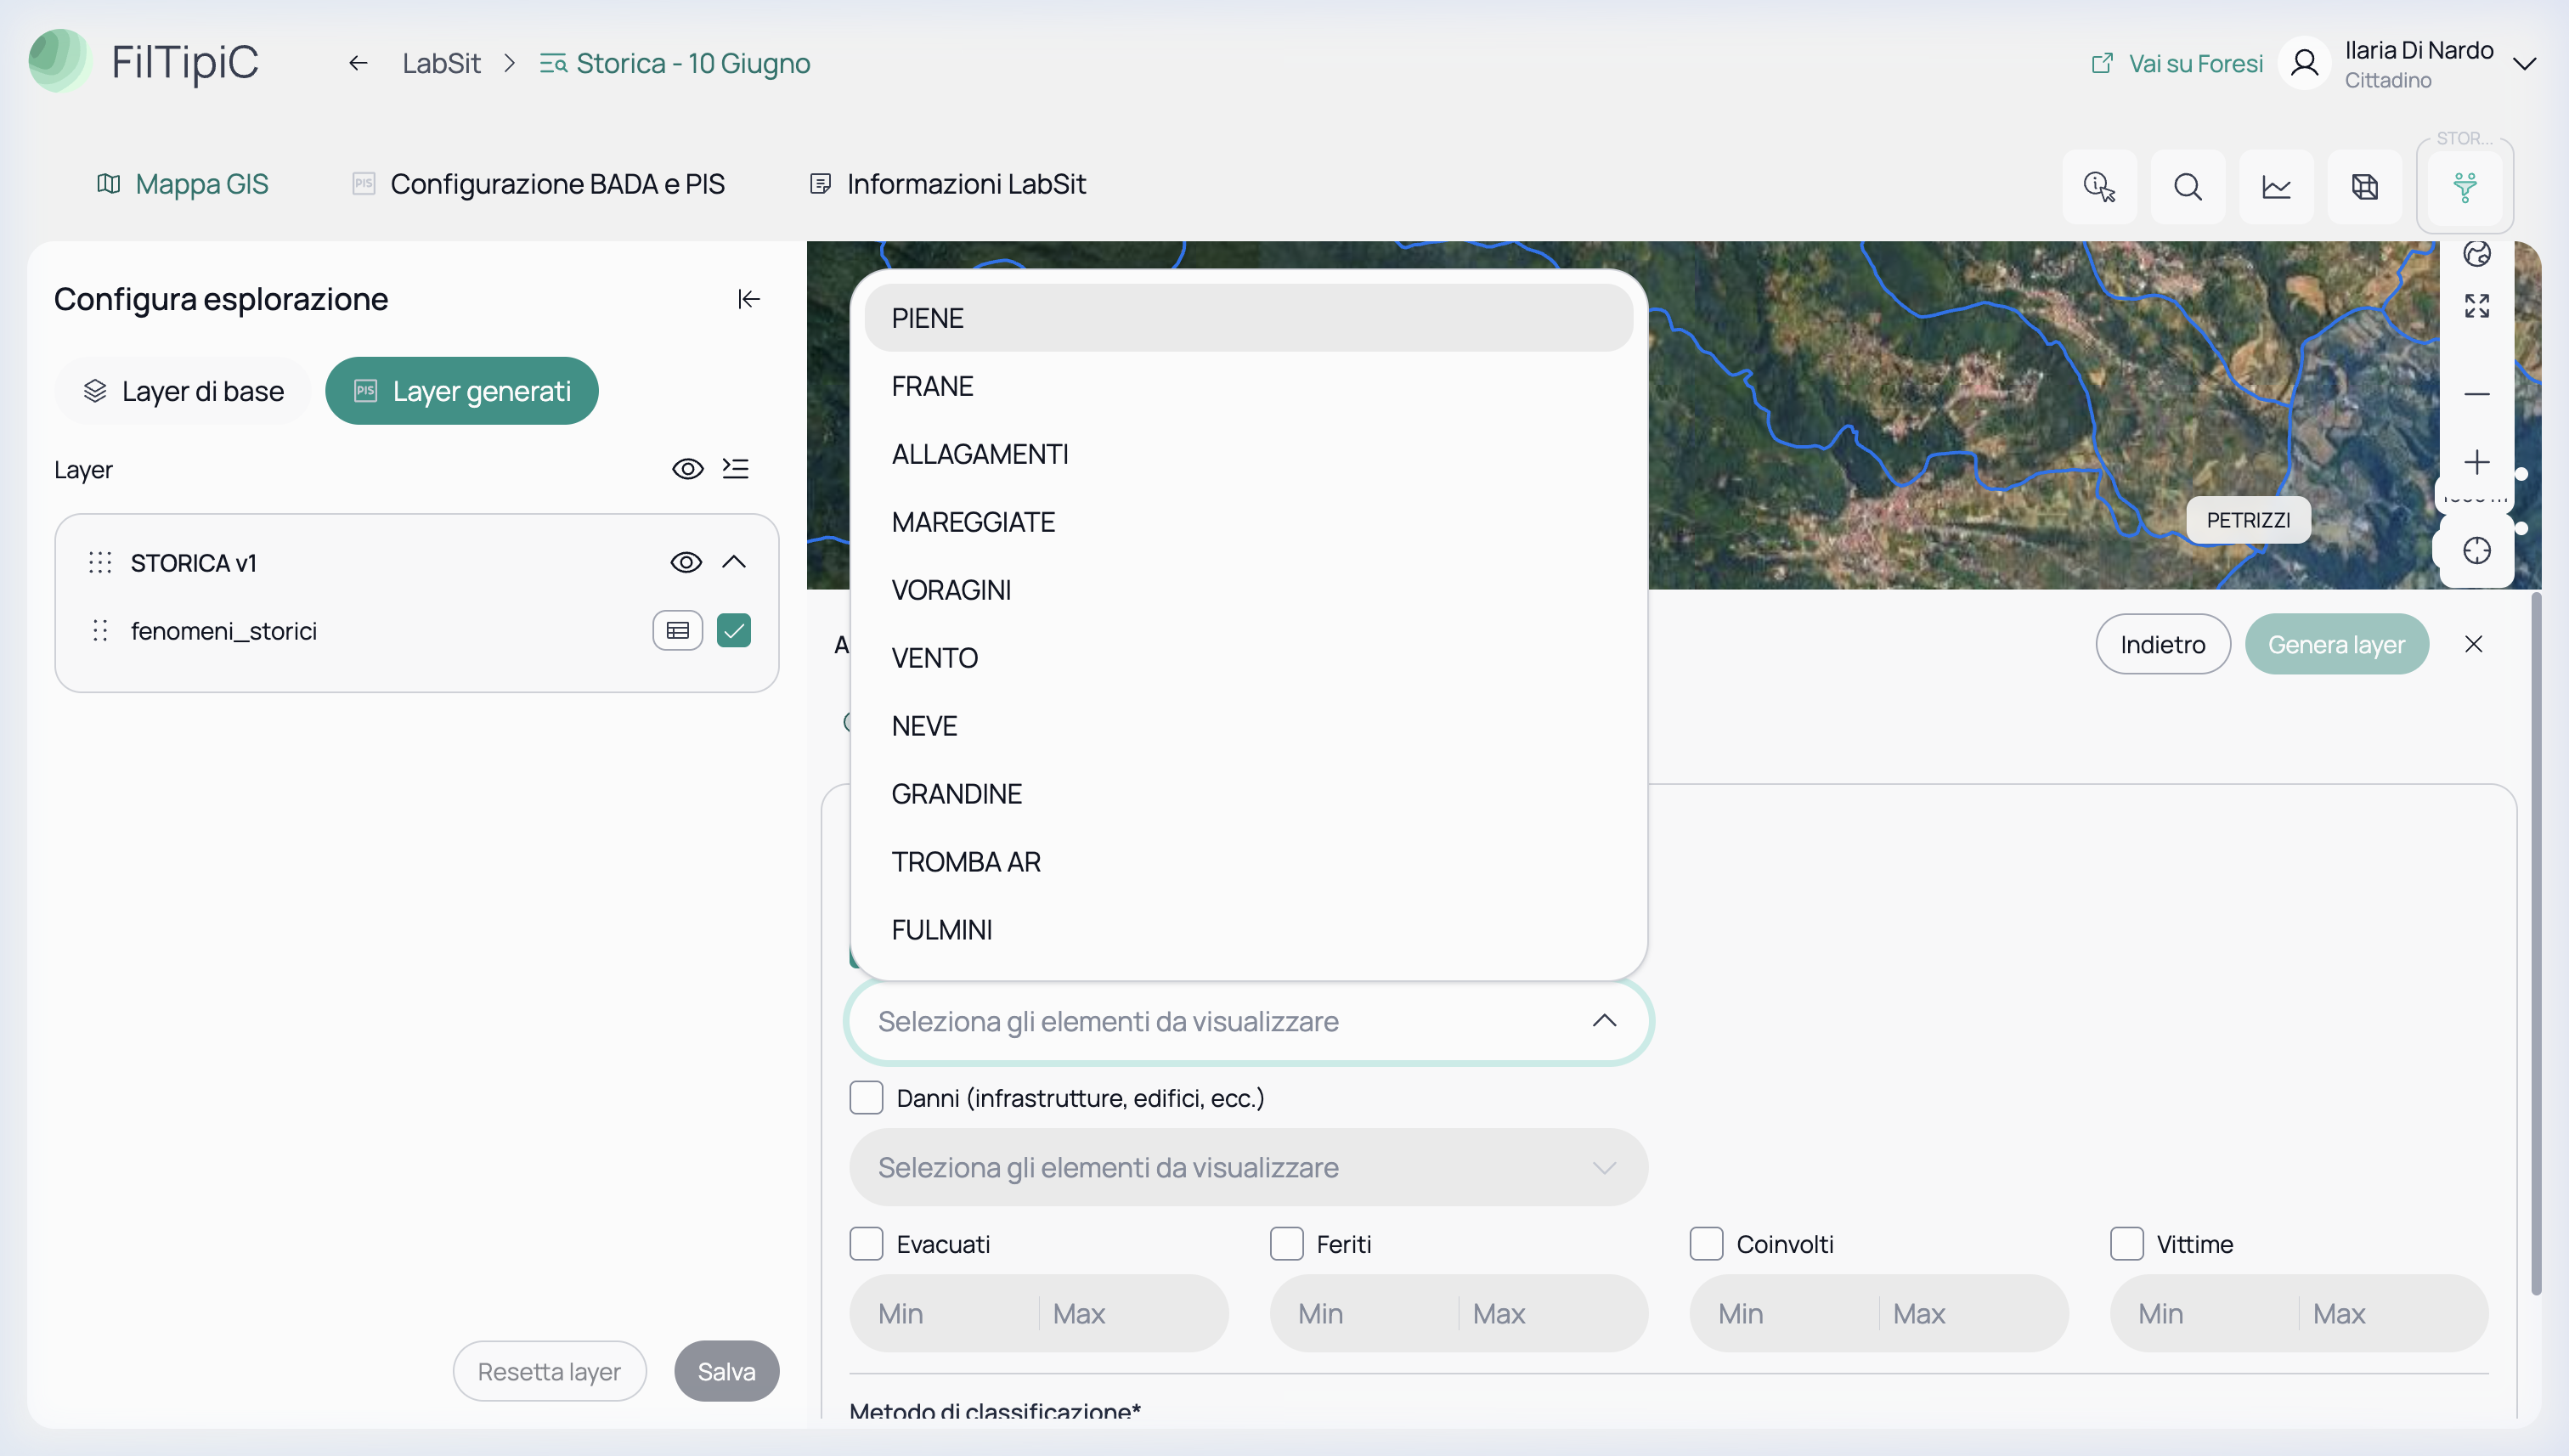Click the Genera layer button
The image size is (2569, 1456).
[2336, 644]
